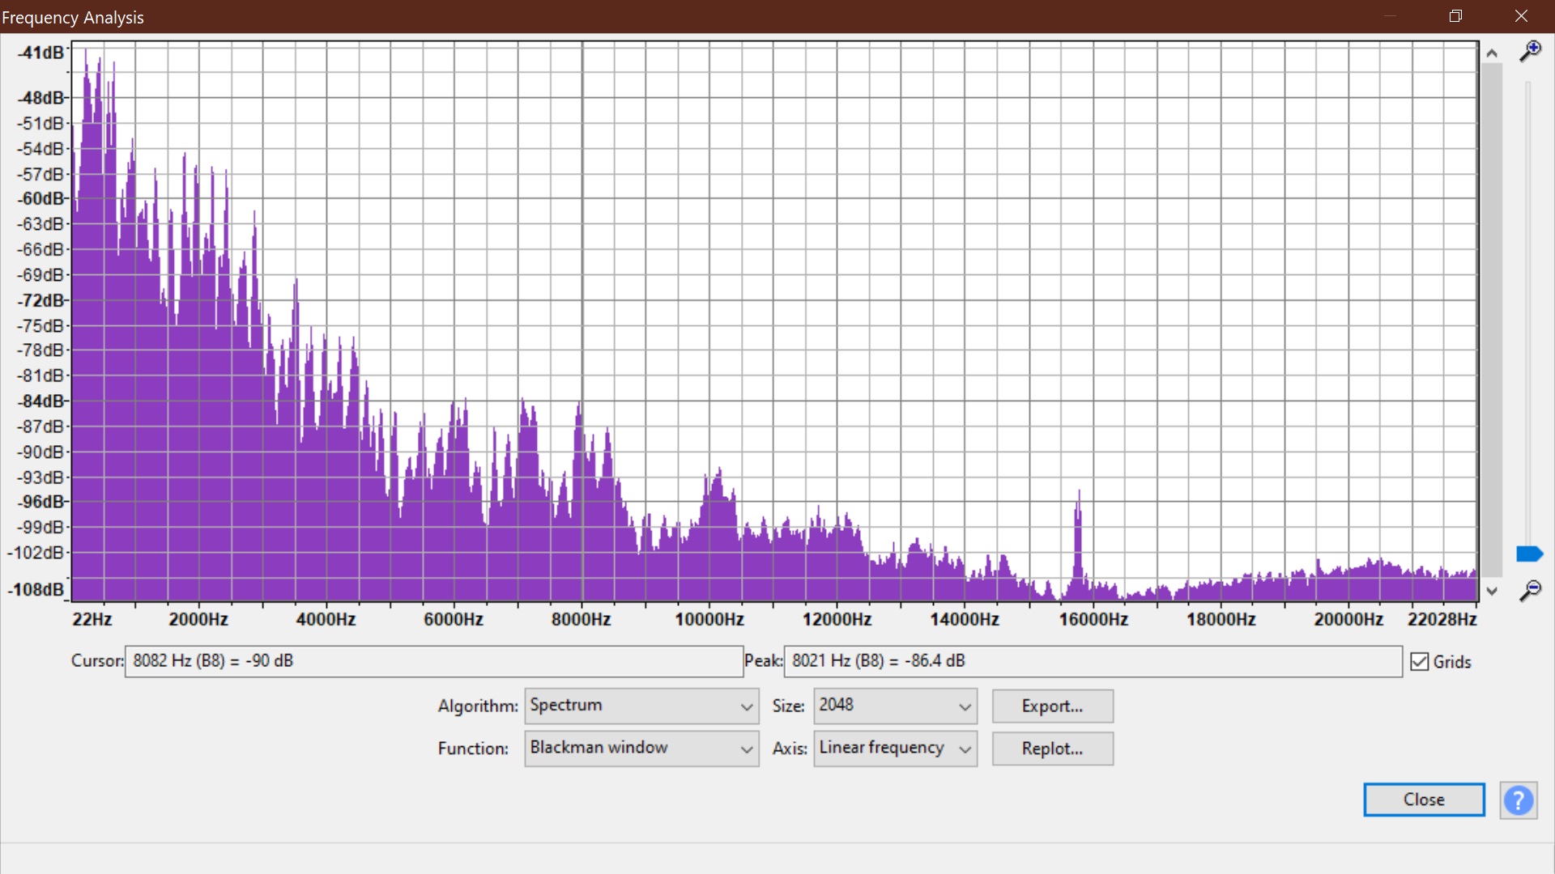Screen dimensions: 1555x874
Task: Click the Frequency Analysis title text
Action: [x=73, y=18]
